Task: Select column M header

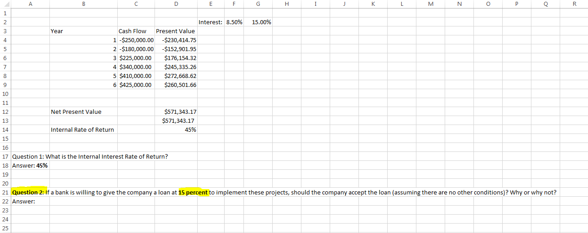Action: (x=431, y=4)
